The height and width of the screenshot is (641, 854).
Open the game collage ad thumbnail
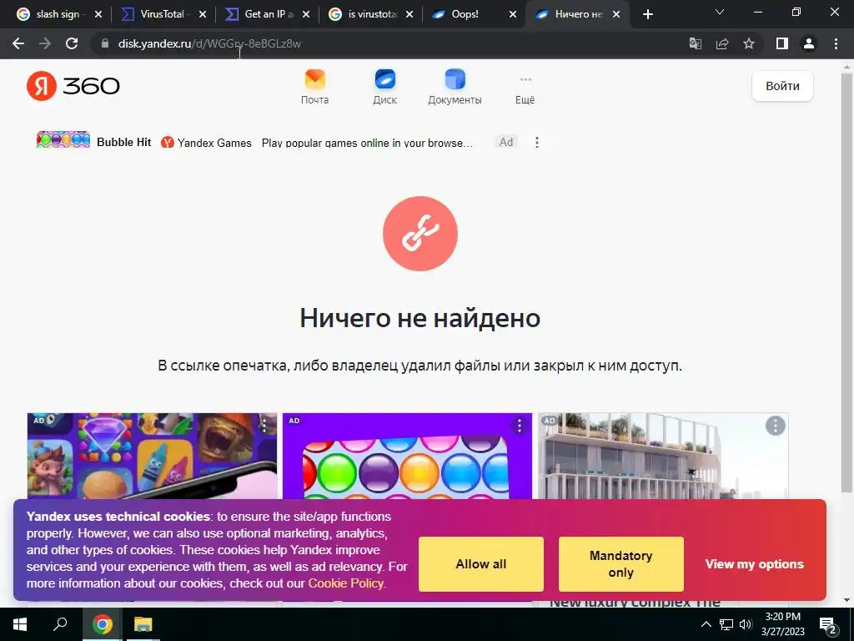tap(152, 456)
